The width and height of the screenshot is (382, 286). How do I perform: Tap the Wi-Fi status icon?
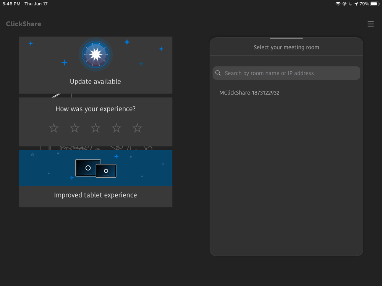pyautogui.click(x=338, y=4)
